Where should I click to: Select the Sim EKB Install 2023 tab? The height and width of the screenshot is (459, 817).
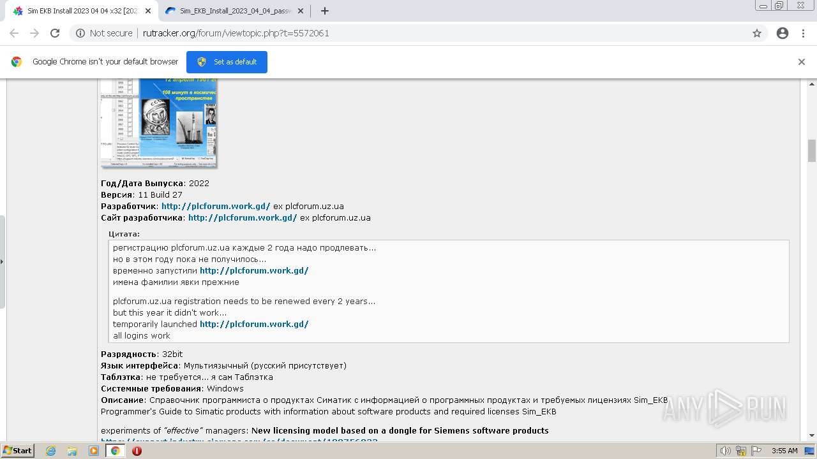point(82,11)
